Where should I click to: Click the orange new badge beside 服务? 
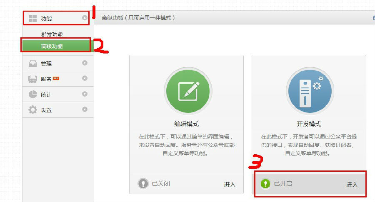[56, 78]
